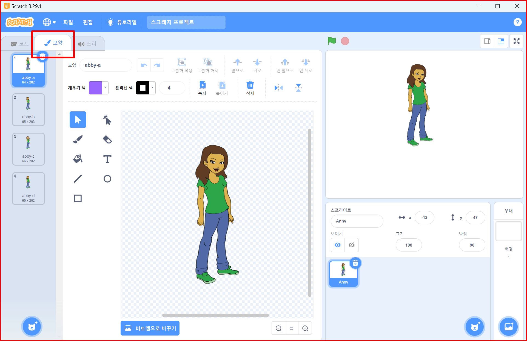Click the 튜토리얼 button
Image resolution: width=527 pixels, height=341 pixels.
pyautogui.click(x=122, y=22)
